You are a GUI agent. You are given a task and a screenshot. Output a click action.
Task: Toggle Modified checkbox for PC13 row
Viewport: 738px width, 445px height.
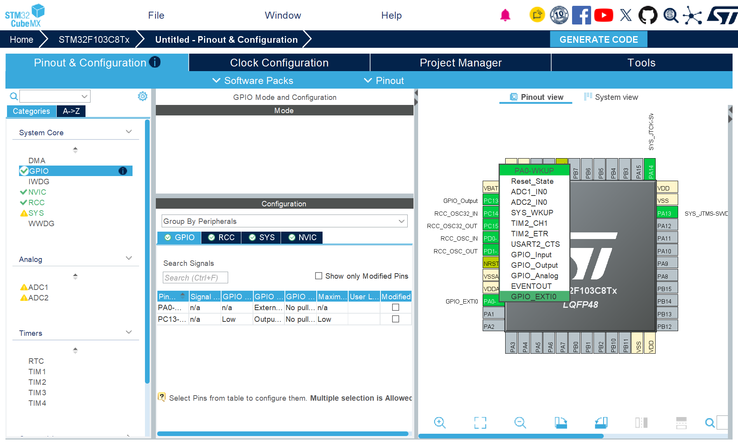pyautogui.click(x=396, y=319)
